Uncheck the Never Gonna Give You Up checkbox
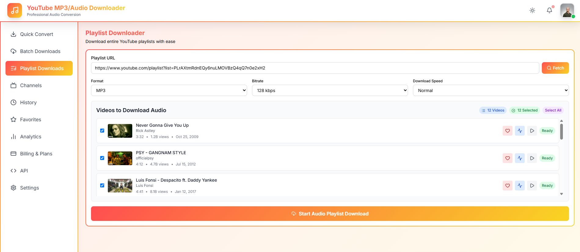Viewport: 580px width, 252px height. (x=102, y=131)
